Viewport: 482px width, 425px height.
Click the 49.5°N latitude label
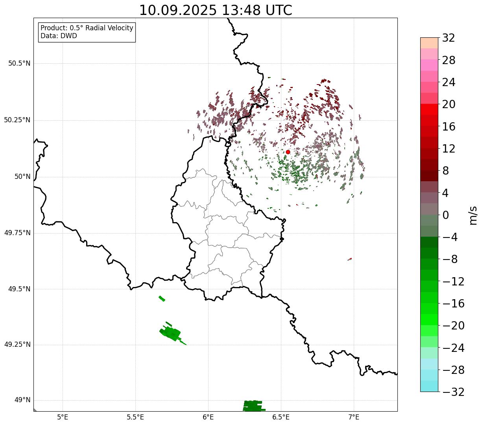(x=19, y=289)
